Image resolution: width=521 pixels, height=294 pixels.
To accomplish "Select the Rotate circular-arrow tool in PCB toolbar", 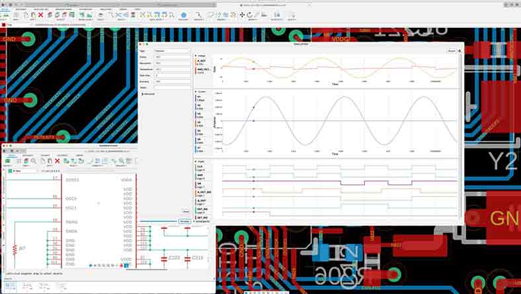I will click(249, 15).
